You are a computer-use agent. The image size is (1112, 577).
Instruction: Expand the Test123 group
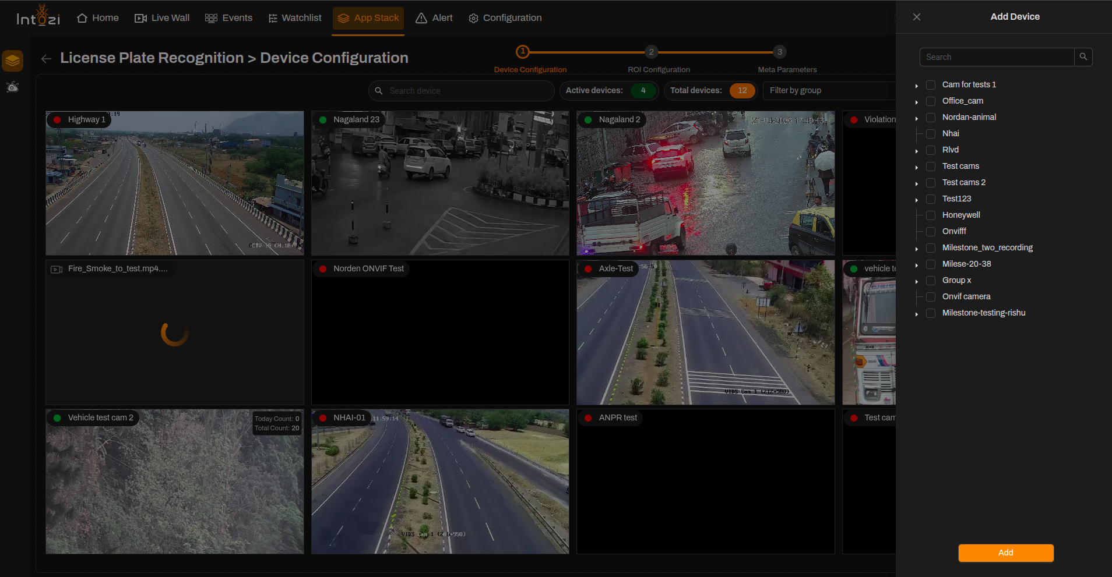coord(917,200)
